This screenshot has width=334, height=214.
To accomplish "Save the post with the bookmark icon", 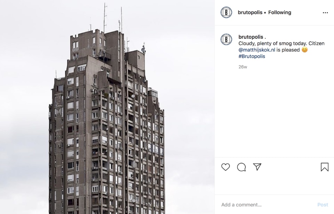I will pyautogui.click(x=325, y=167).
